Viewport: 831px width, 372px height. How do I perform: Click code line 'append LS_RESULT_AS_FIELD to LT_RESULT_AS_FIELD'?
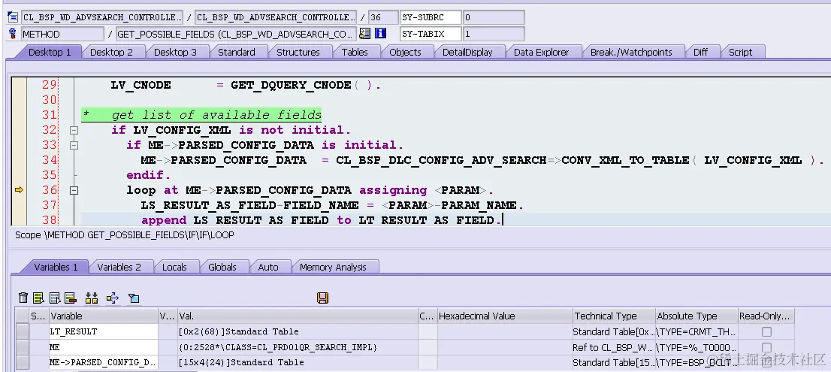pyautogui.click(x=321, y=220)
